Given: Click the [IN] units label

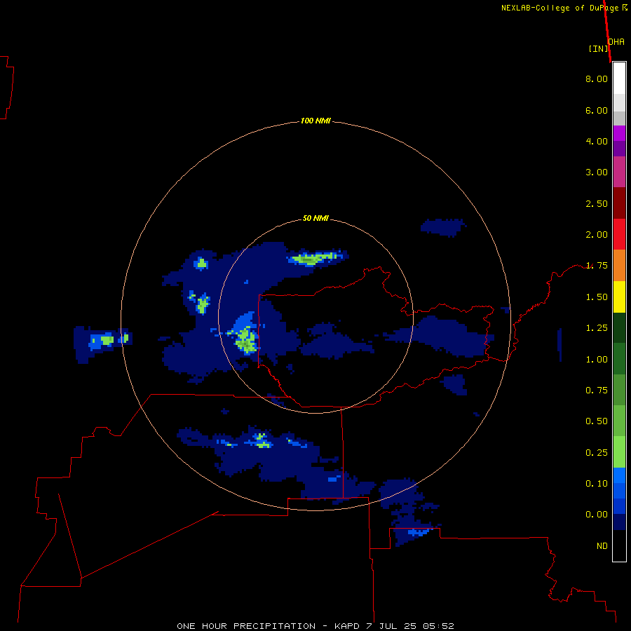Looking at the screenshot, I should pos(598,48).
